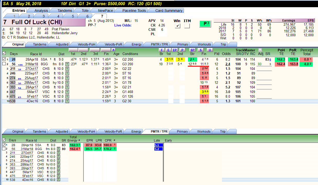Viewport: 318px width, 185px height.
Task: Click the T icon for 25Aug17 upper row
Action: coord(67,78)
